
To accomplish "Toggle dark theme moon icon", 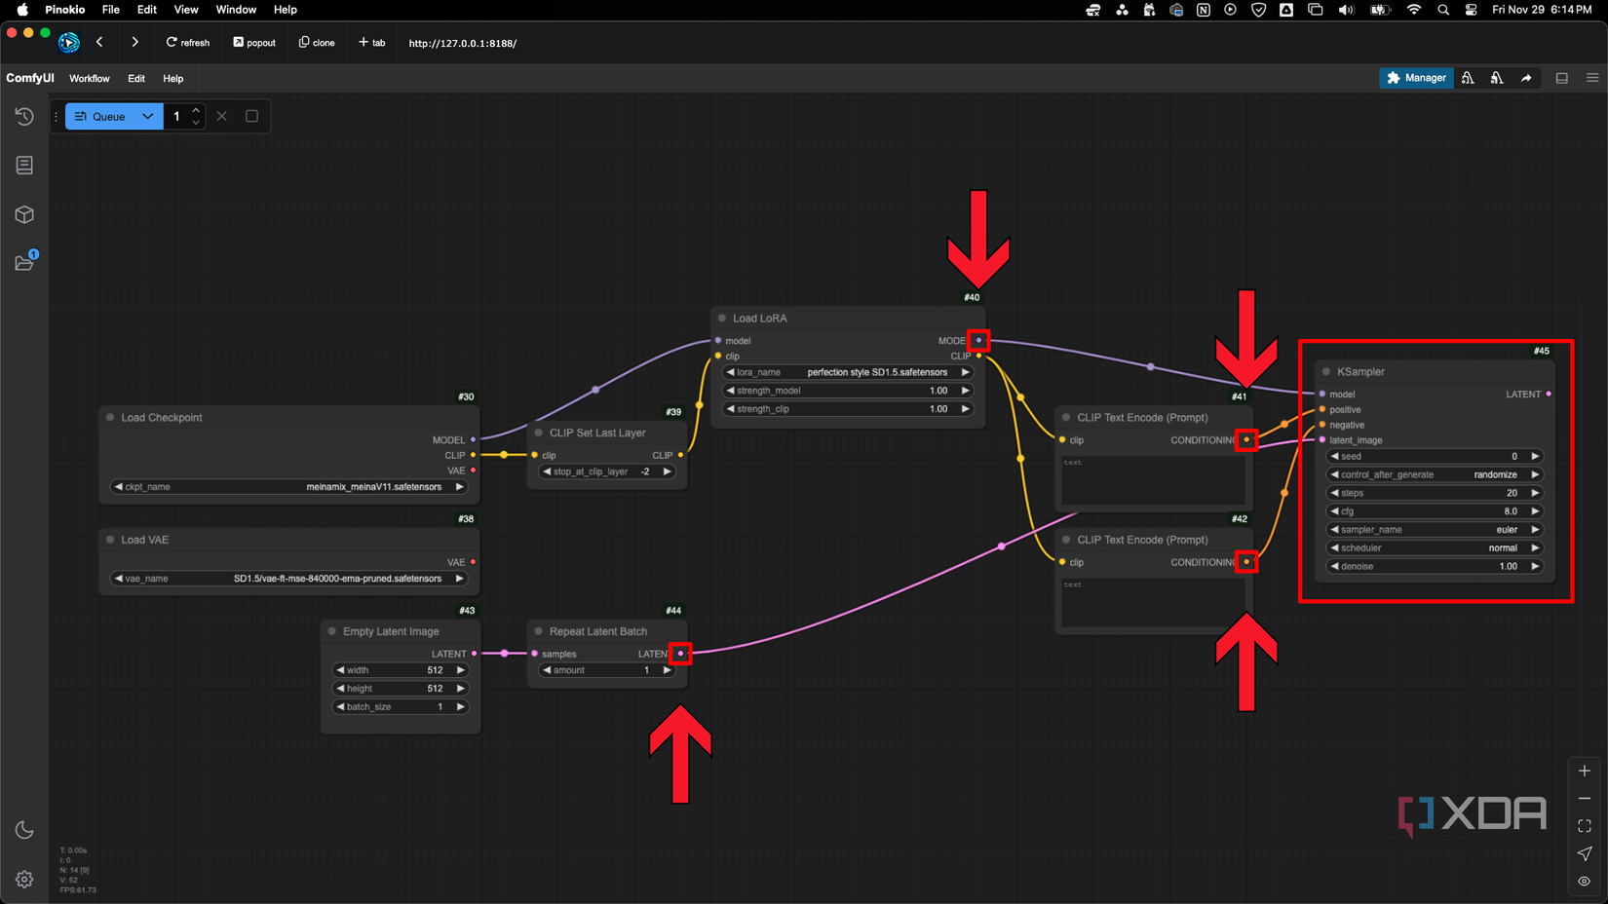I will click(24, 830).
